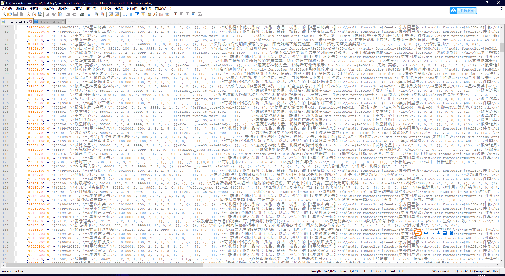Viewport: 505px width, 276px height.
Task: Click the Play recorded macro icon
Action: [x=188, y=14]
